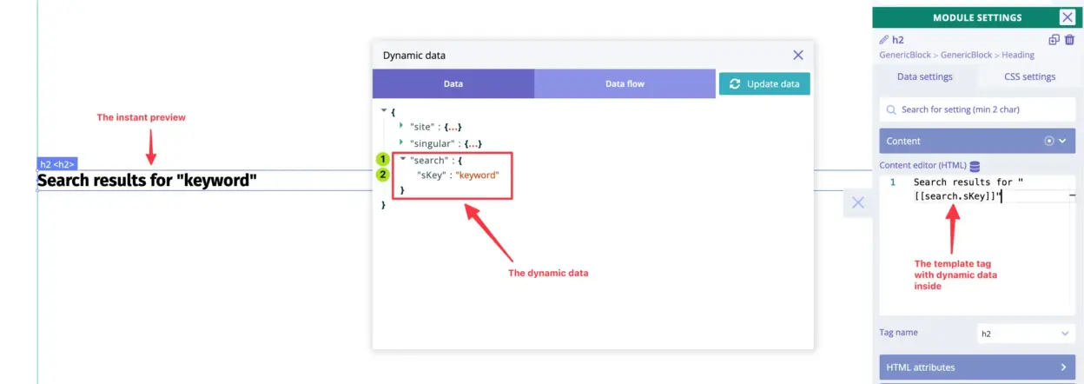
Task: Close the Module Settings panel
Action: pos(1067,17)
